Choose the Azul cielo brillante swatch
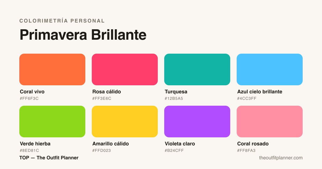Screen dimensions: 322x169 point(270,69)
